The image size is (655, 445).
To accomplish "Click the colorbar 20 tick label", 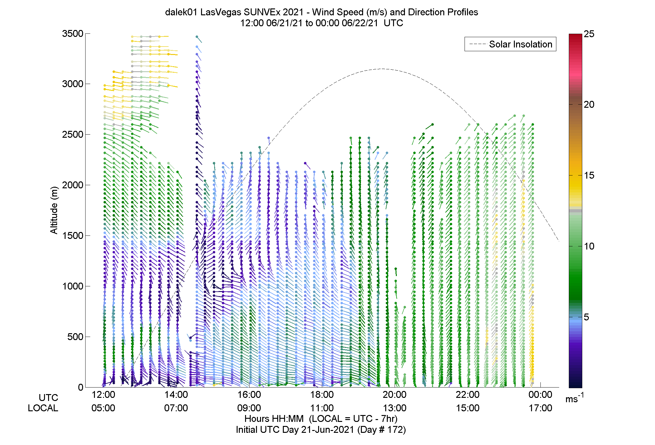I will [x=589, y=104].
